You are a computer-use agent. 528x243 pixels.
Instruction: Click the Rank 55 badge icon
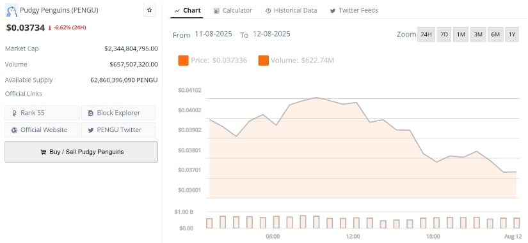click(x=14, y=114)
